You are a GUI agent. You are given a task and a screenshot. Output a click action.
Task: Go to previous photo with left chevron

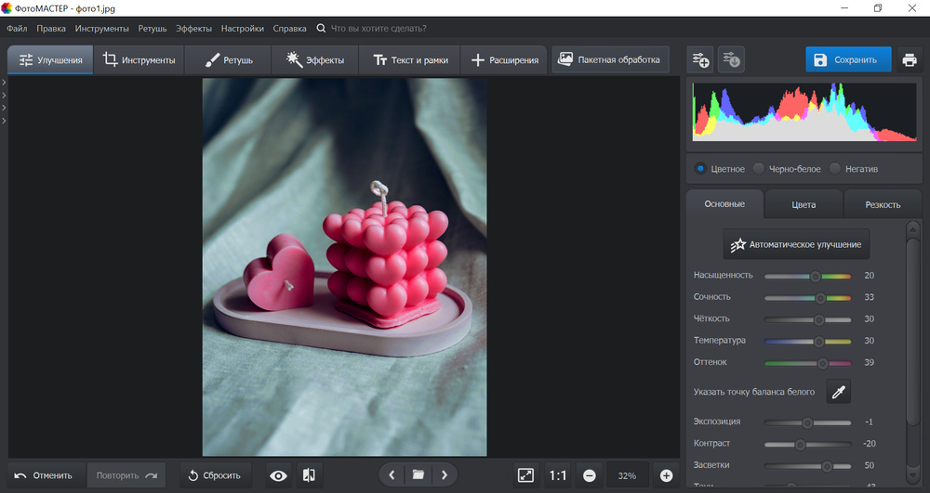[x=392, y=475]
